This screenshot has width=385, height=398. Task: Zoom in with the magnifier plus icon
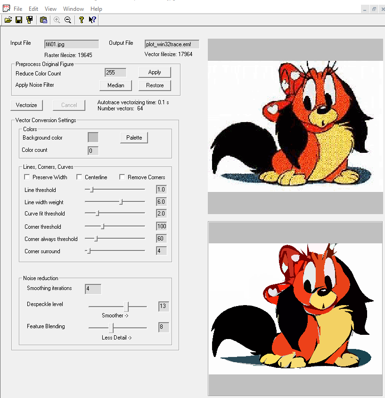coord(57,20)
